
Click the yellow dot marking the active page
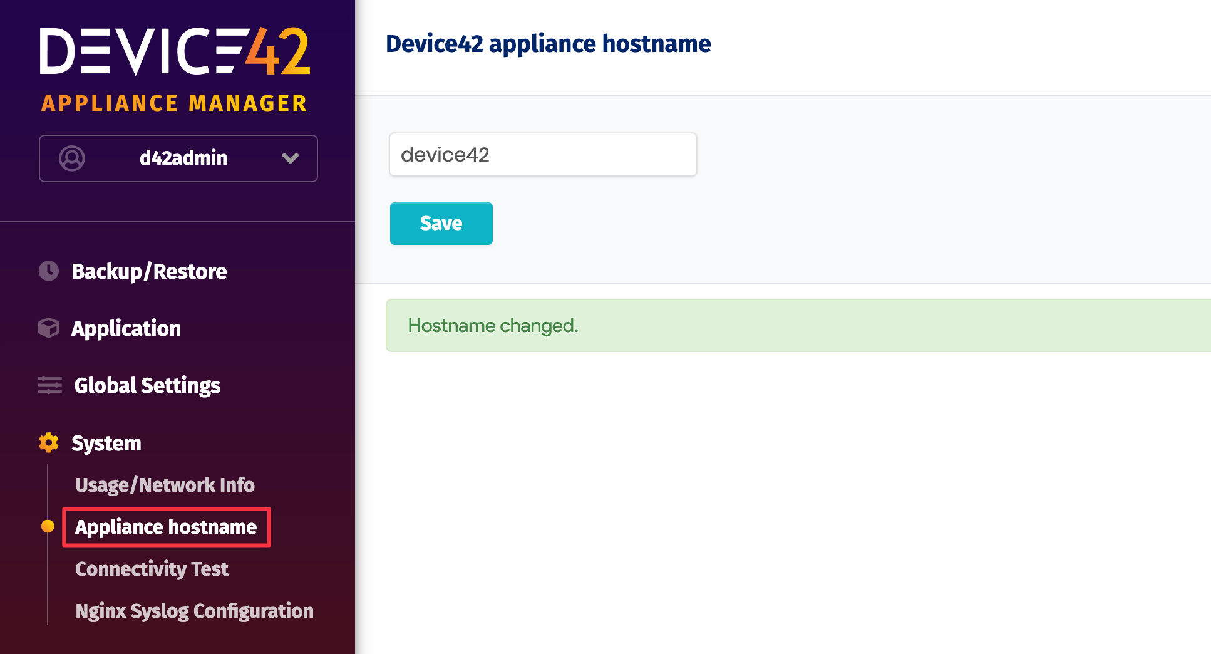48,527
